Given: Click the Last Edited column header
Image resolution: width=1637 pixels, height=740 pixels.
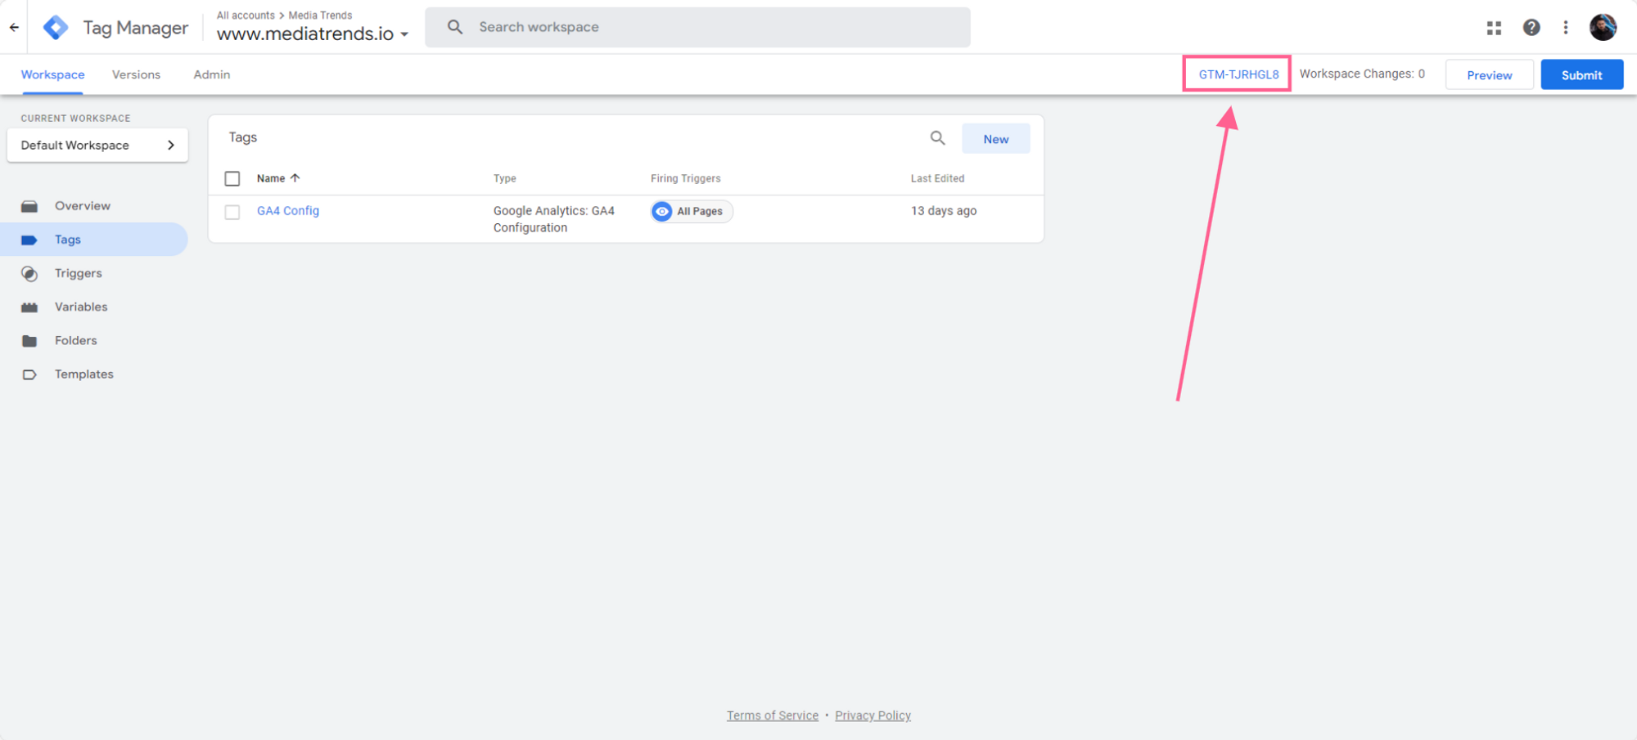Looking at the screenshot, I should pos(938,178).
